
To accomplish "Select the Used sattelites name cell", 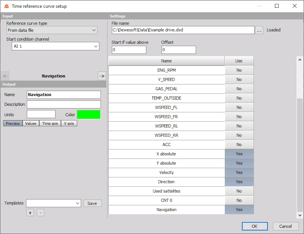I will [x=167, y=191].
